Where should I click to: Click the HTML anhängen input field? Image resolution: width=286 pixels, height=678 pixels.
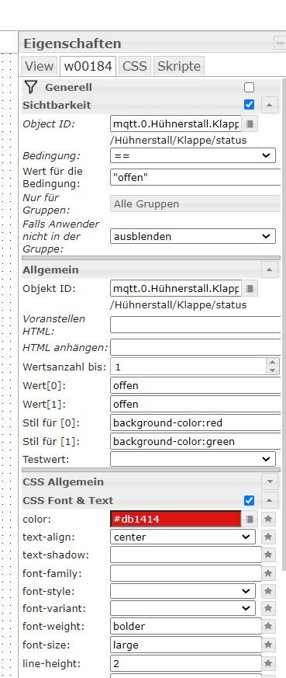(x=196, y=347)
